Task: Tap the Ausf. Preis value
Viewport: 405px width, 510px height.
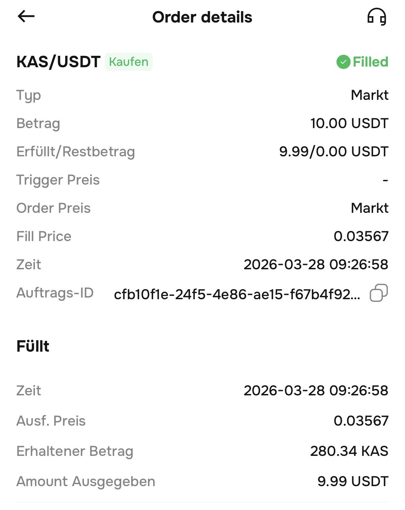Action: tap(361, 421)
